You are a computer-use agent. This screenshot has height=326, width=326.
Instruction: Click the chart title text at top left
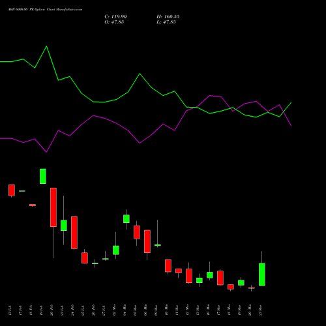coord(45,10)
